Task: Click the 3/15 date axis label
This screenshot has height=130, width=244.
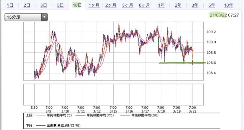Action: (113, 112)
